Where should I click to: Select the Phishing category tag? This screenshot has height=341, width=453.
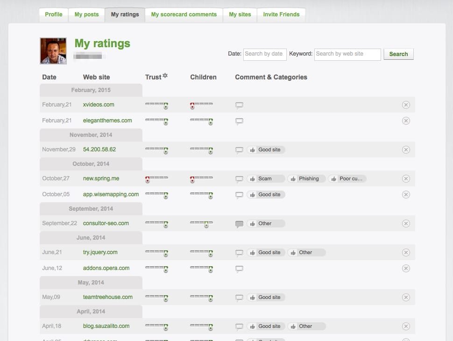click(x=306, y=179)
